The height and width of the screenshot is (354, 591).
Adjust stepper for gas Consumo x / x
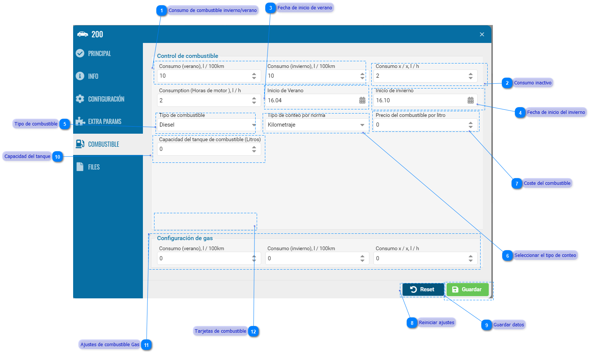470,258
